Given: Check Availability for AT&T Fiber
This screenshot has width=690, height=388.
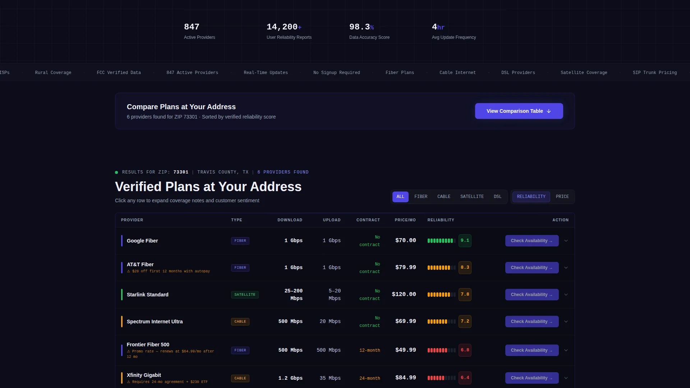Looking at the screenshot, I should tap(532, 268).
